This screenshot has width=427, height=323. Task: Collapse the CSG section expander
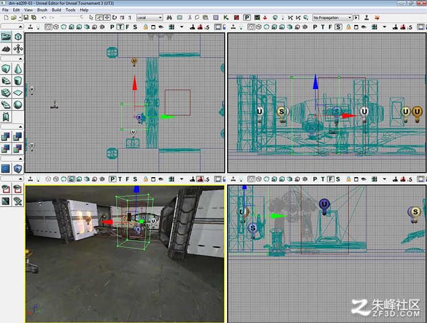[x=12, y=126]
